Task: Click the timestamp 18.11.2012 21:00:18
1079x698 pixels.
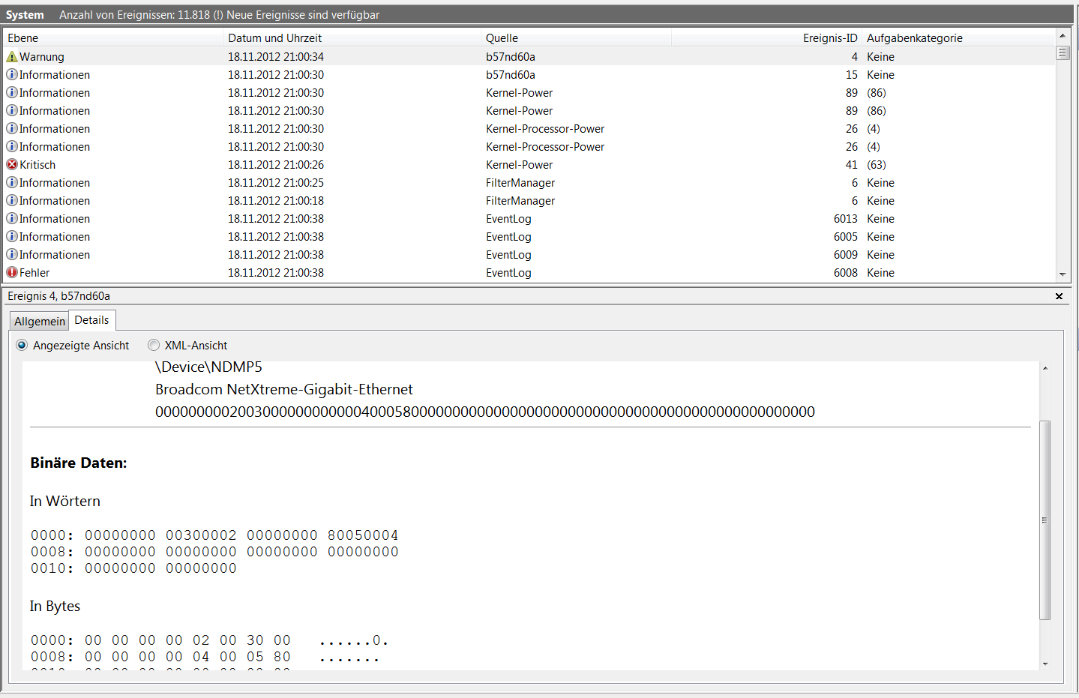Action: click(276, 201)
